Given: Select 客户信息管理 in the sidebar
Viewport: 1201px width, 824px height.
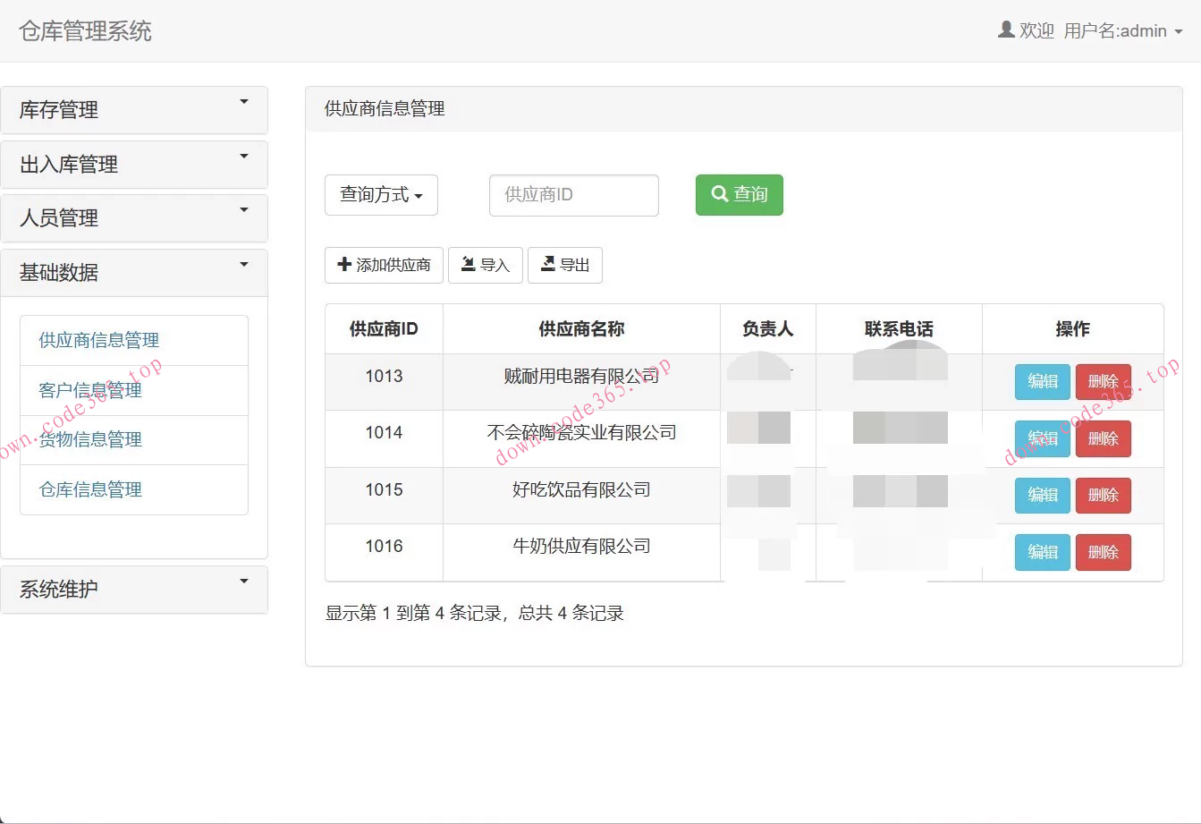Looking at the screenshot, I should (89, 389).
